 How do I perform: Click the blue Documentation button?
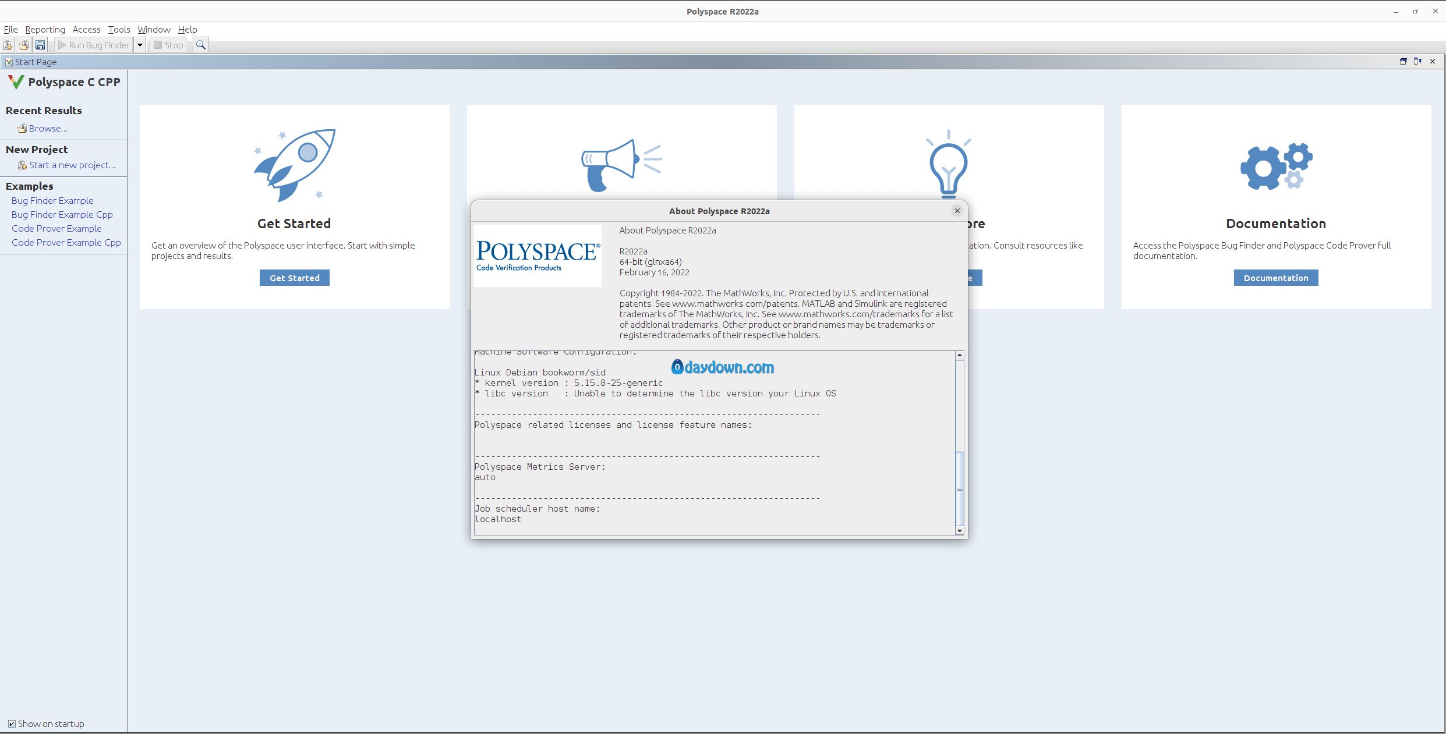coord(1276,278)
